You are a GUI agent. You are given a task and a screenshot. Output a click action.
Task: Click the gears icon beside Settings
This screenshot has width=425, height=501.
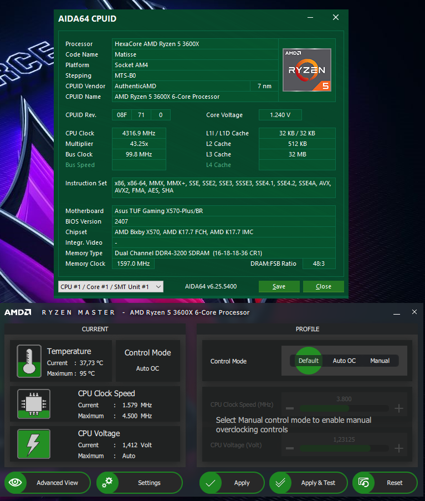(x=107, y=483)
